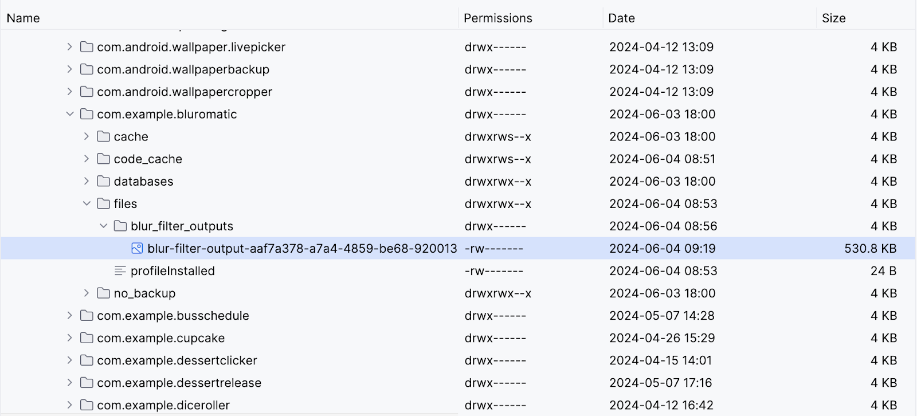This screenshot has width=917, height=416.
Task: Sort files by the Name column header
Action: click(23, 18)
